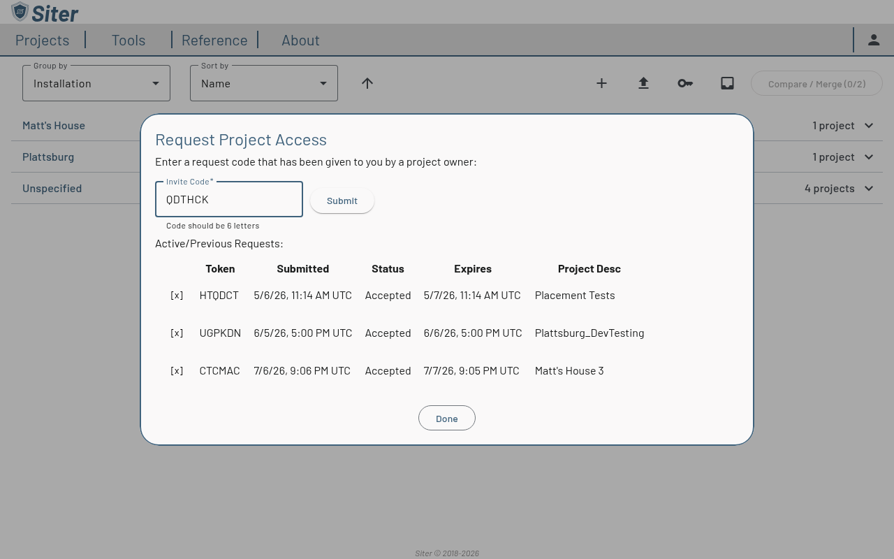Select the UGPKDN token cell
Image resolution: width=894 pixels, height=559 pixels.
point(220,333)
